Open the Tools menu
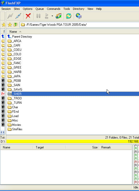Viewport: 139px width, 191px height. (67, 9)
